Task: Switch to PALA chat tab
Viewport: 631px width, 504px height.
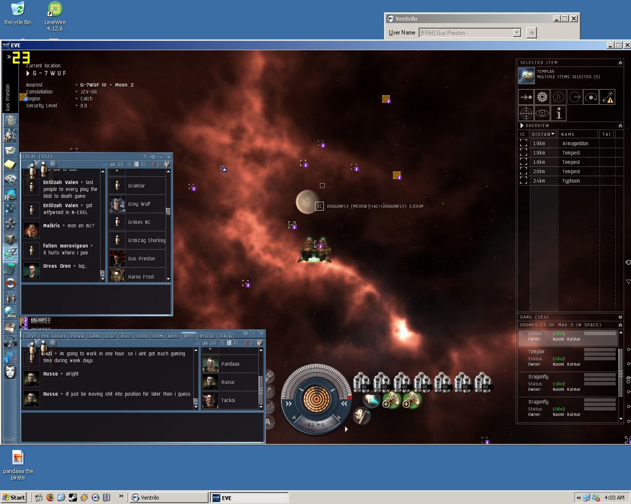Action: [x=226, y=336]
